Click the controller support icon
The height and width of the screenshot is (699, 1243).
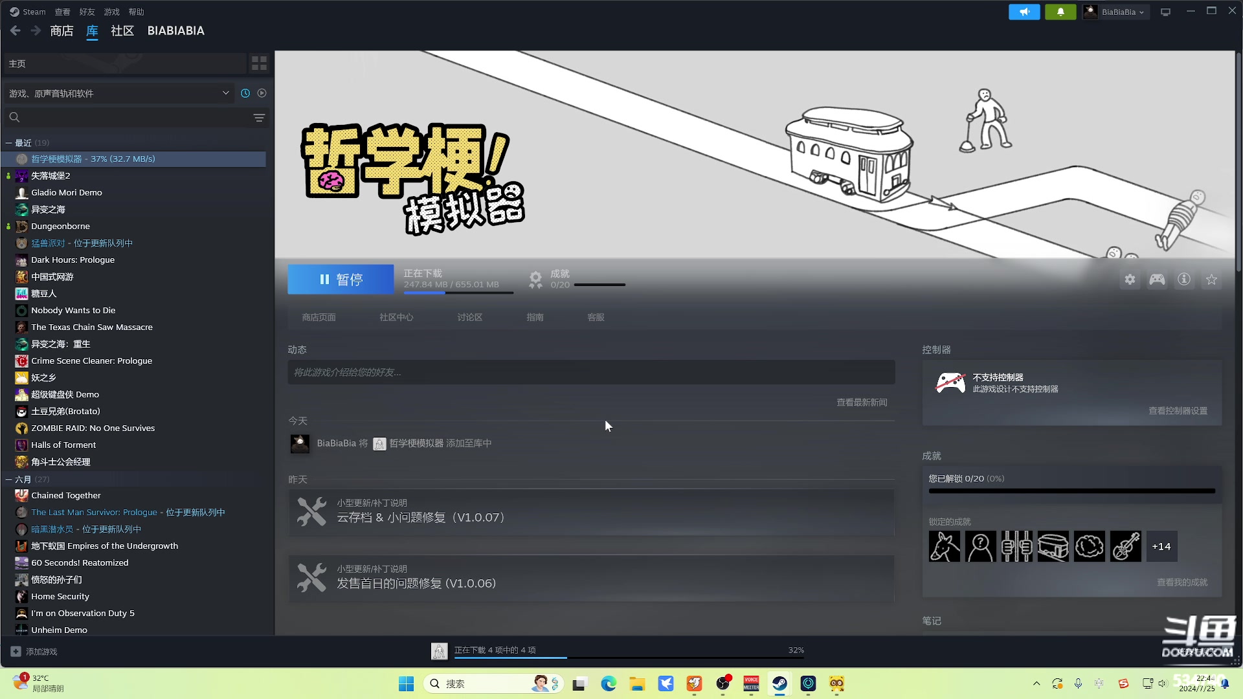click(1157, 279)
